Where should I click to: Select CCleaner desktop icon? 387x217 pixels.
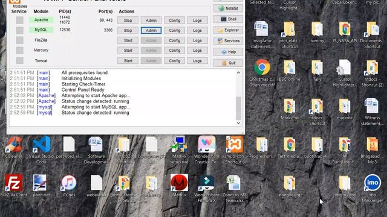click(x=13, y=147)
